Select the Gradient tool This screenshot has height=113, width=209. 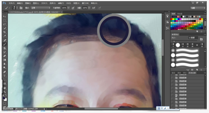coord(4,60)
